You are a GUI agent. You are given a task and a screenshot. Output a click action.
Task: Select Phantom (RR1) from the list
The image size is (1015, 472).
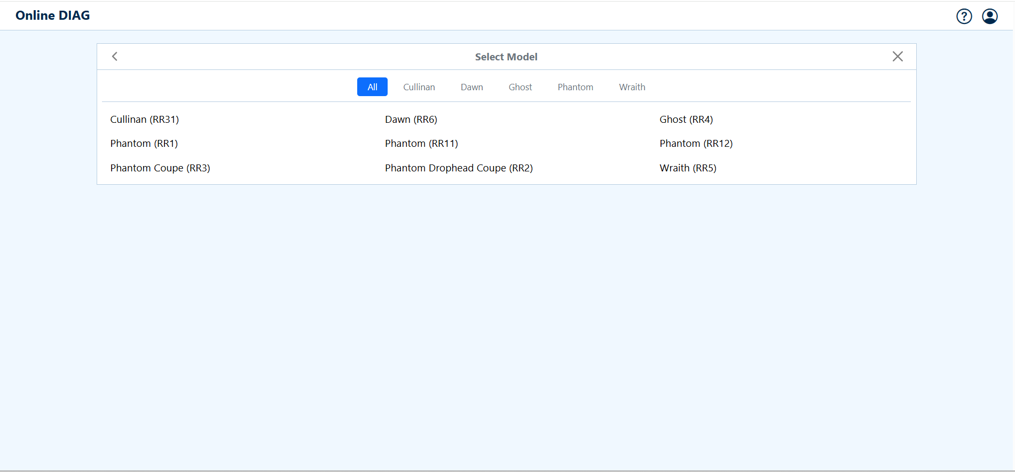tap(144, 144)
